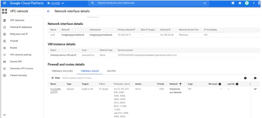Image resolution: width=262 pixels, height=118 pixels.
Task: Select external IP 34.150.20.40
Action: 167,35
